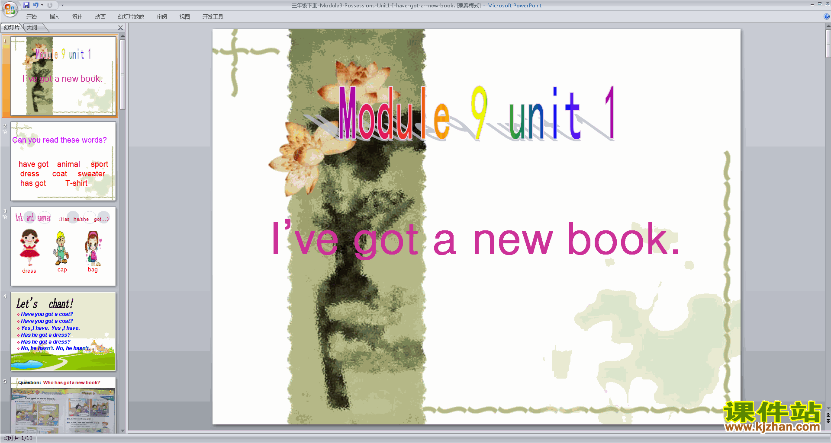Screen dimensions: 831x443
Task: Click the 'Module 9 unit 1' WordArt title
Action: click(x=476, y=113)
